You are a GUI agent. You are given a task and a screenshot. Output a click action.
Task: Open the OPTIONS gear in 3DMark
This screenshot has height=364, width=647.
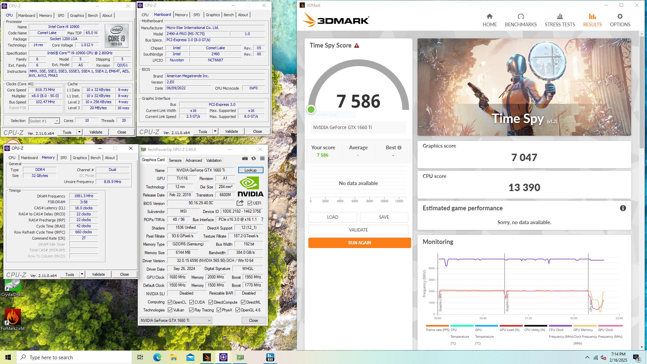pyautogui.click(x=620, y=17)
